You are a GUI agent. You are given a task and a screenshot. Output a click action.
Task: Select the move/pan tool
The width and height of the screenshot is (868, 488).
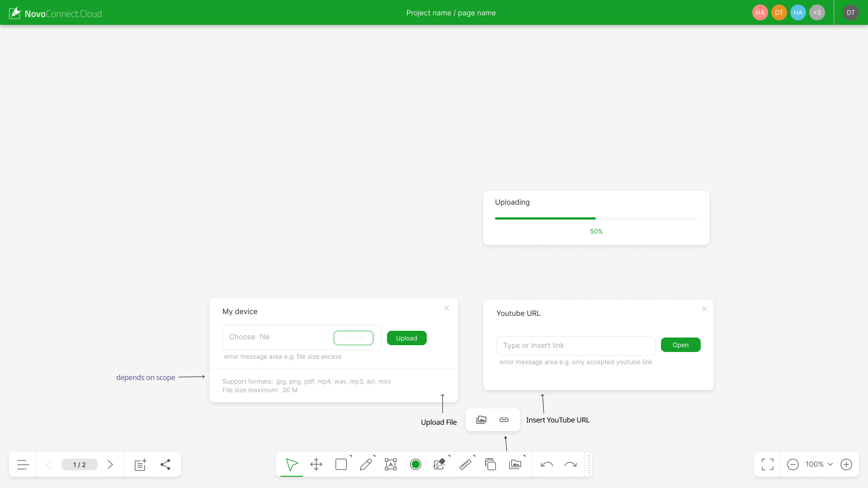point(316,464)
